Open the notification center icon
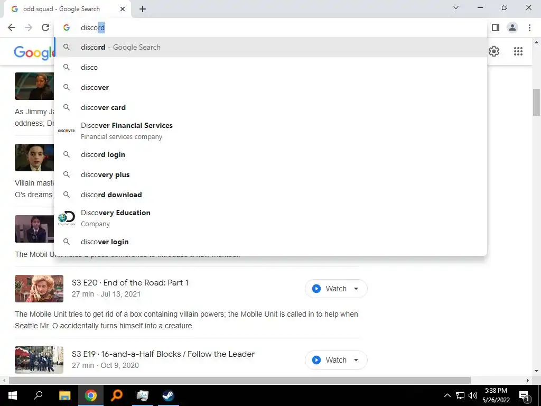The height and width of the screenshot is (406, 541). click(x=525, y=396)
